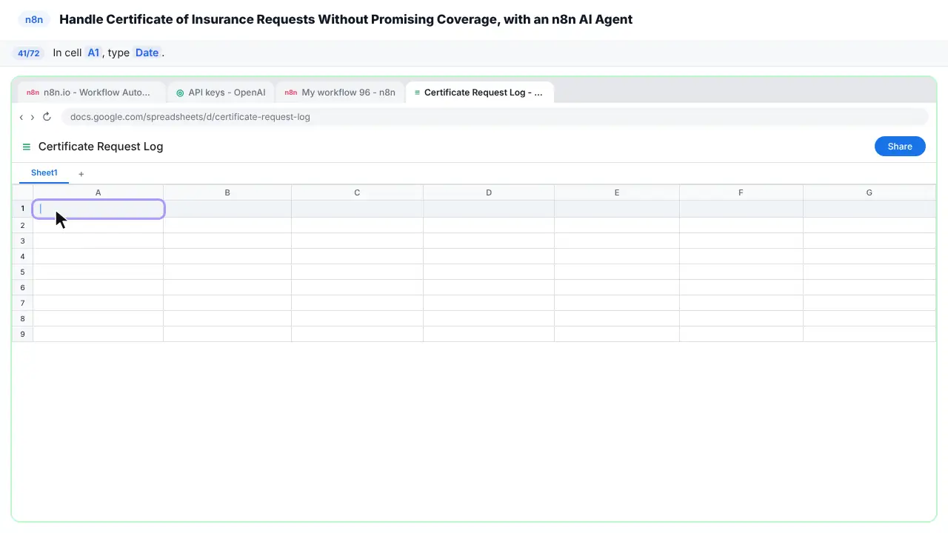Go back using the browser back arrow
This screenshot has width=948, height=533.
tap(21, 117)
